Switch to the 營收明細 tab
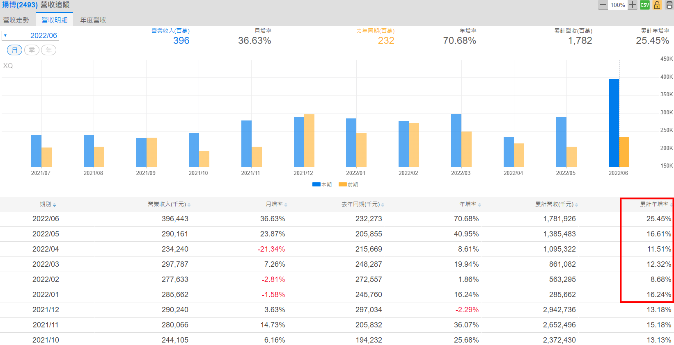 click(x=55, y=20)
